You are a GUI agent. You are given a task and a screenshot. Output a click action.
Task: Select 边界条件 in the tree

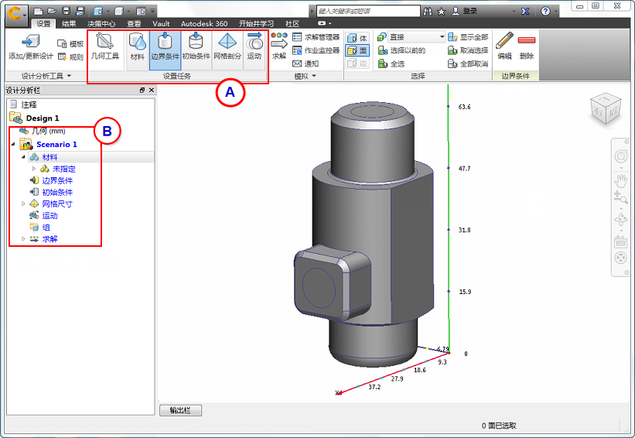point(51,180)
